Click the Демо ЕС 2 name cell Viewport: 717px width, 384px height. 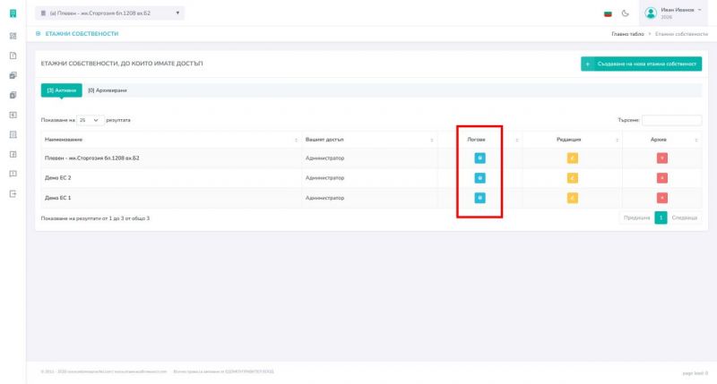[x=57, y=177]
